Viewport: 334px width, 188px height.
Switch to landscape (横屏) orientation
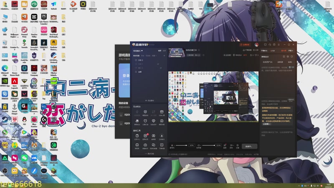click(x=160, y=51)
